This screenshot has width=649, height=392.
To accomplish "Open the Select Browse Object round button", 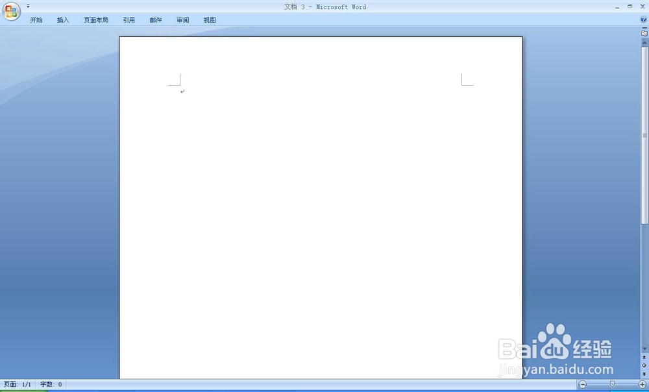I will [x=644, y=365].
